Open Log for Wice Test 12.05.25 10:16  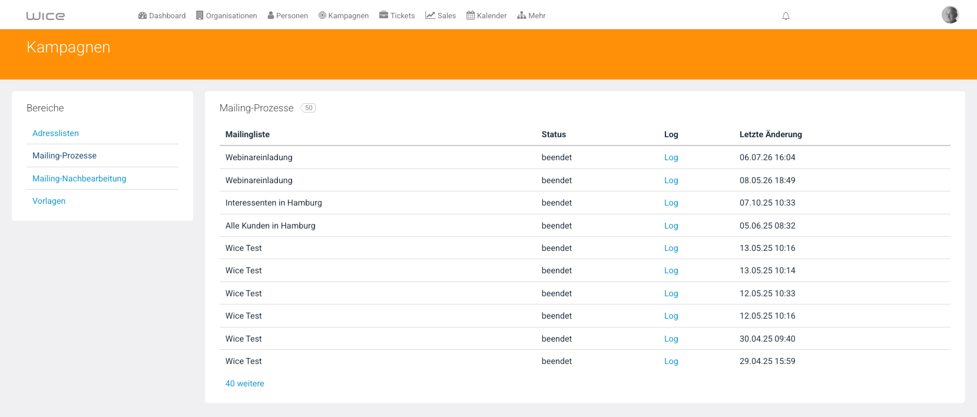(x=671, y=316)
